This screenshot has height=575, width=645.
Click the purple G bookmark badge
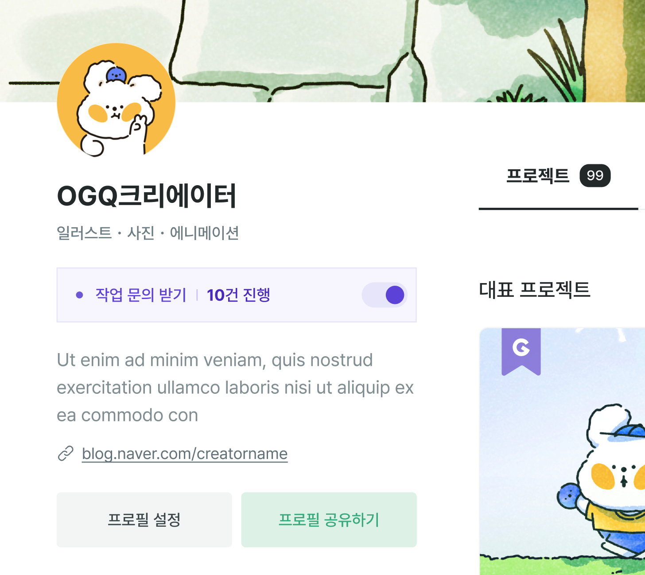click(x=521, y=352)
